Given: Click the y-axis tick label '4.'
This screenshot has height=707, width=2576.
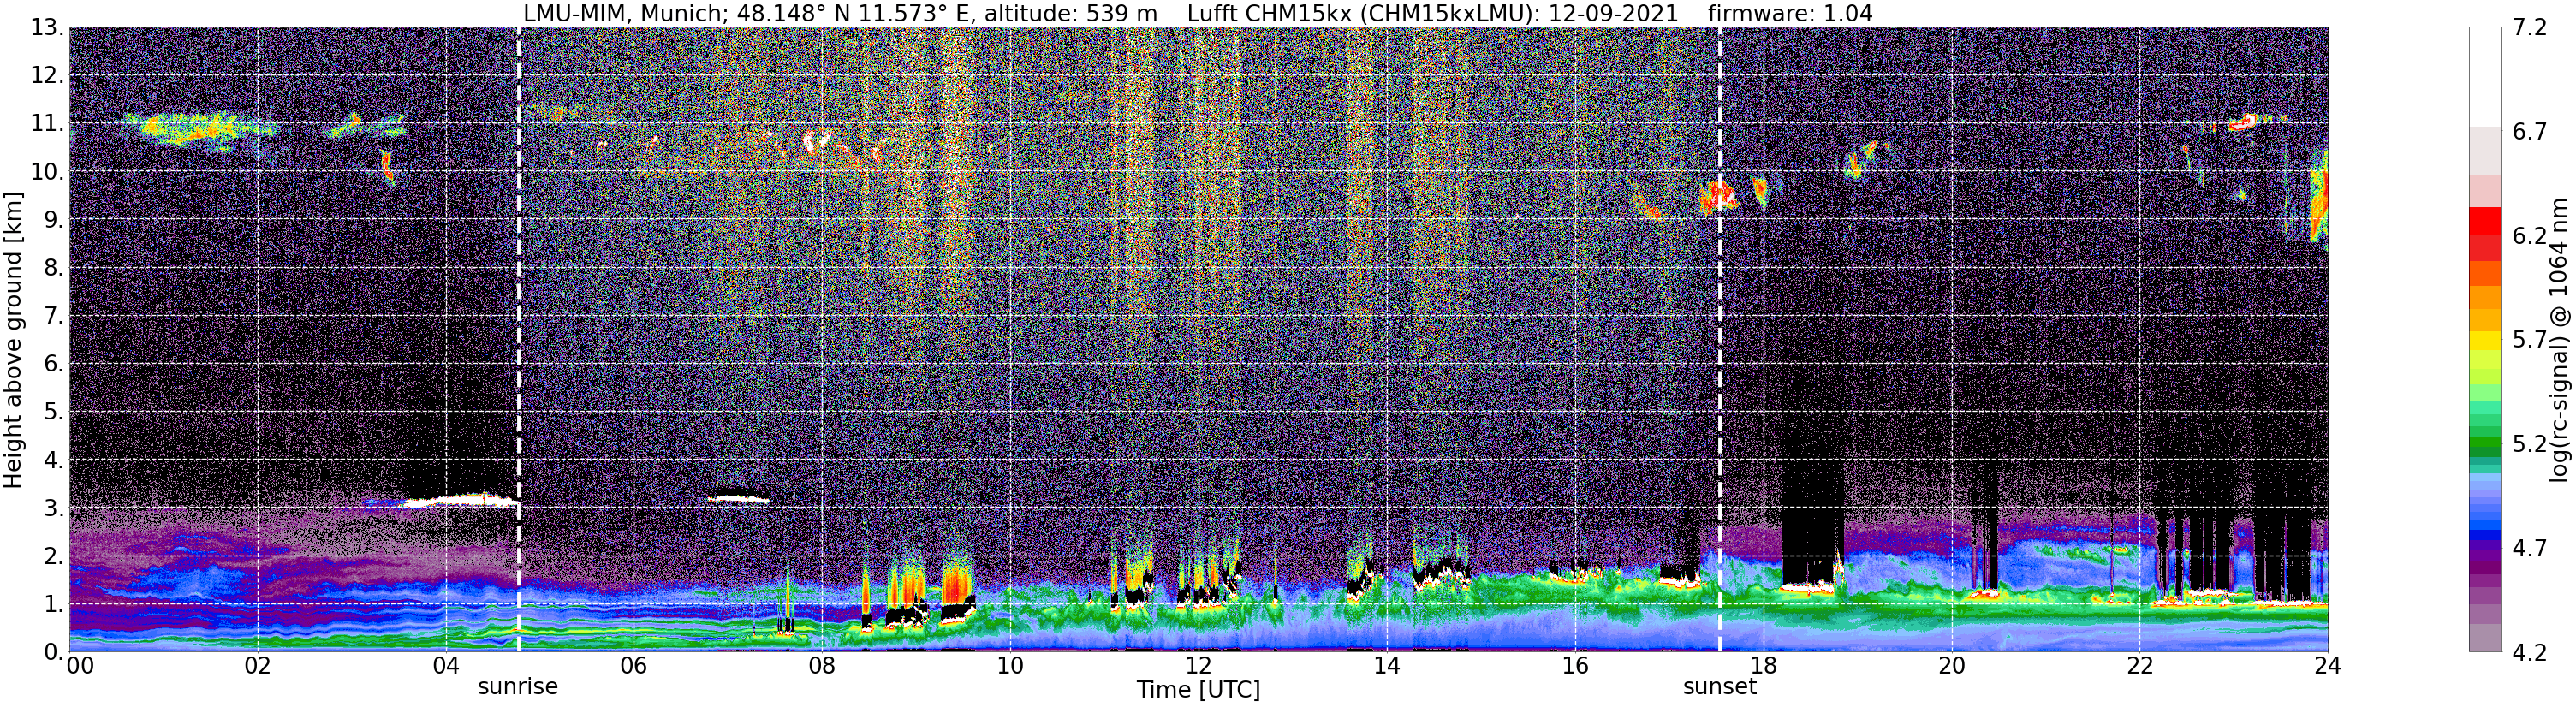Looking at the screenshot, I should click(53, 460).
